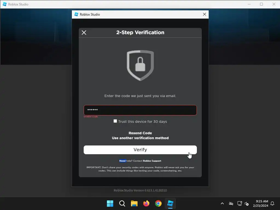
Task: Open Windows Search from the taskbar
Action: pyautogui.click(x=122, y=203)
